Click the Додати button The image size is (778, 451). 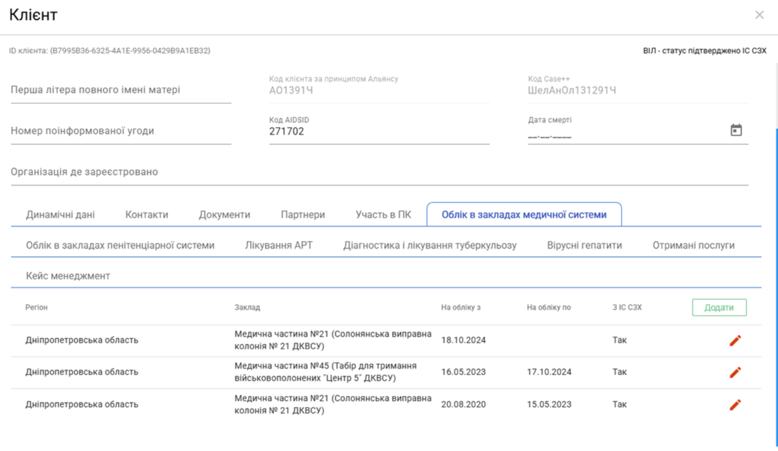719,308
